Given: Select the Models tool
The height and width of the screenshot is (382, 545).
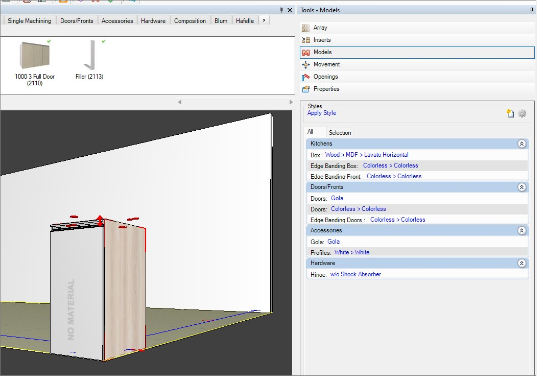Looking at the screenshot, I should coord(417,53).
